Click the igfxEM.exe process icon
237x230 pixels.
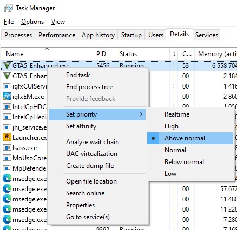click(x=7, y=97)
